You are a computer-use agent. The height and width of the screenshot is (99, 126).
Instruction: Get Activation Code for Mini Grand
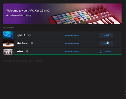coord(72,43)
